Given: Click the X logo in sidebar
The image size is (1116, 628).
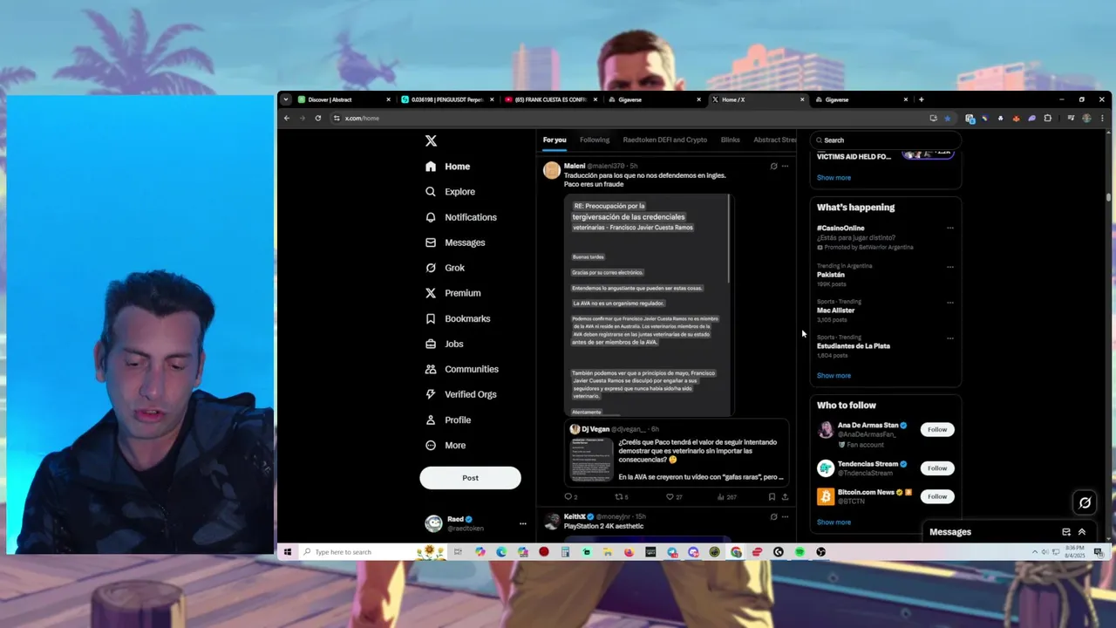Looking at the screenshot, I should pyautogui.click(x=431, y=140).
